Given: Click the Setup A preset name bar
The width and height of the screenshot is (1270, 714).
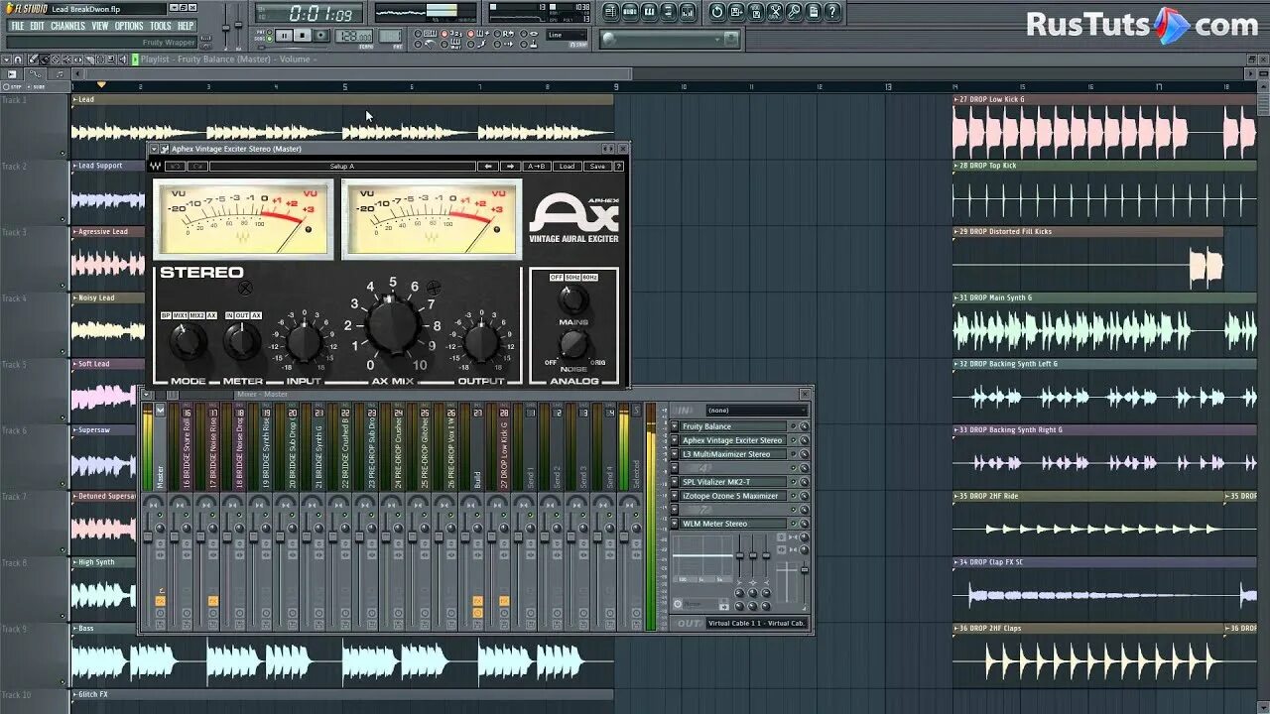Looking at the screenshot, I should pos(342,167).
